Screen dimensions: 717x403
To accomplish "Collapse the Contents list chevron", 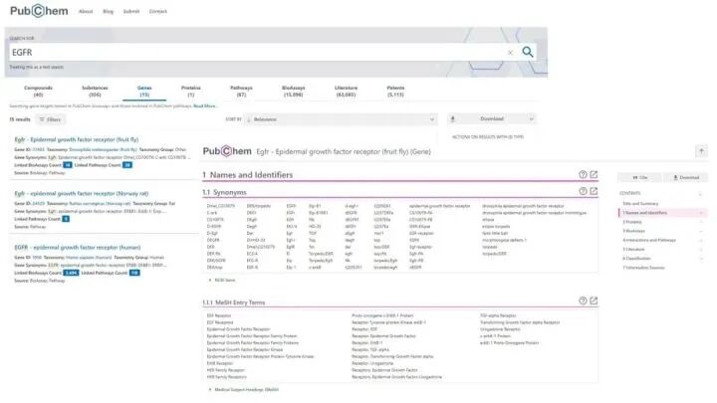I will 701,194.
